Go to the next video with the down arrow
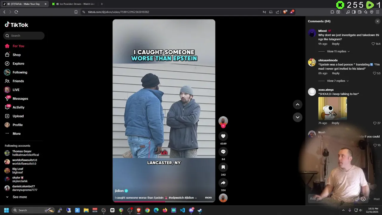The width and height of the screenshot is (382, 215). [x=298, y=117]
